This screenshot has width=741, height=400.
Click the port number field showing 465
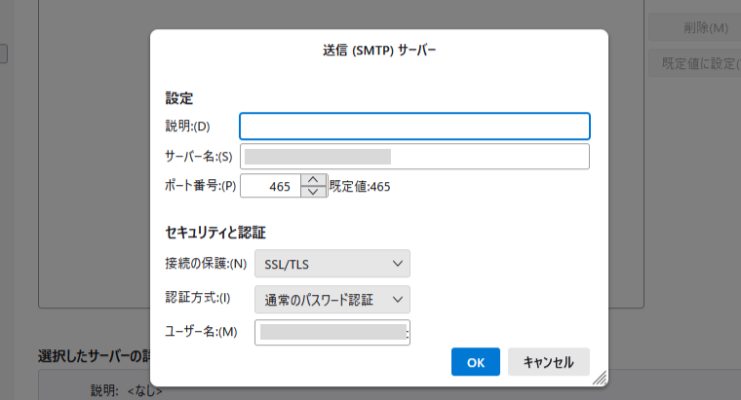[270, 186]
